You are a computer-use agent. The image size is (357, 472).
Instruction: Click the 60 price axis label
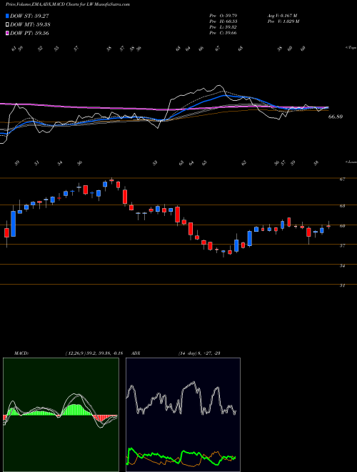click(x=342, y=226)
